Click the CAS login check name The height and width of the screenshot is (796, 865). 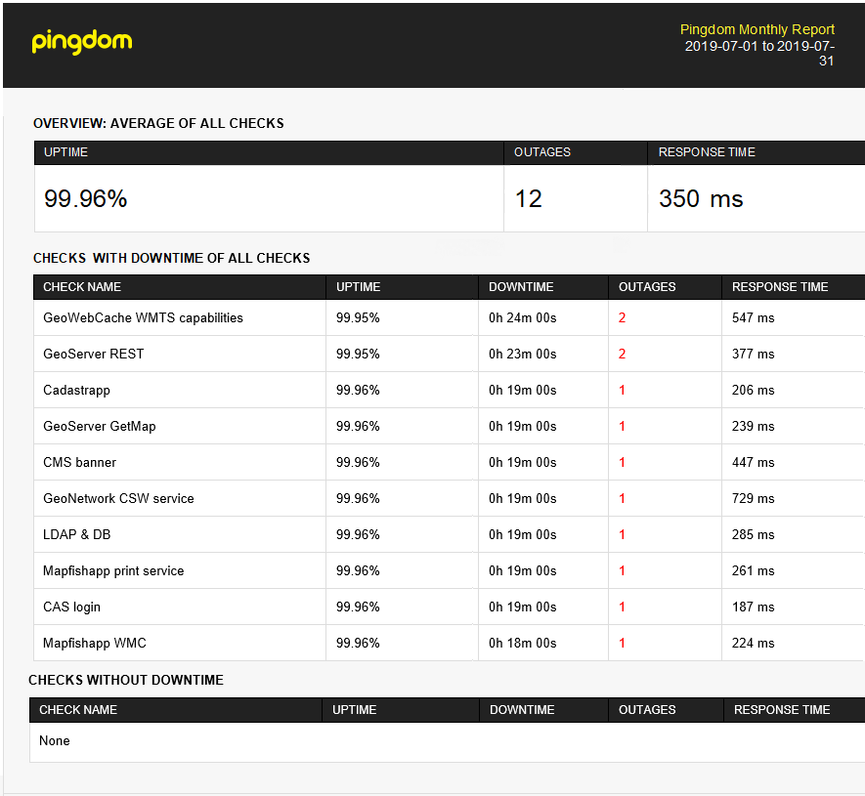pos(71,607)
